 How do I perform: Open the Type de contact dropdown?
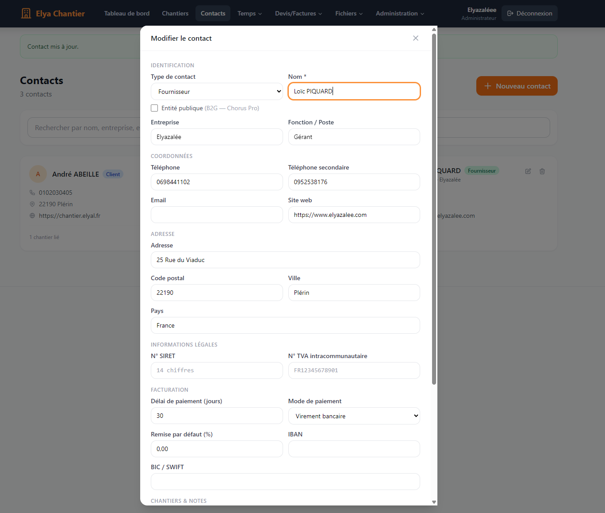click(x=217, y=92)
